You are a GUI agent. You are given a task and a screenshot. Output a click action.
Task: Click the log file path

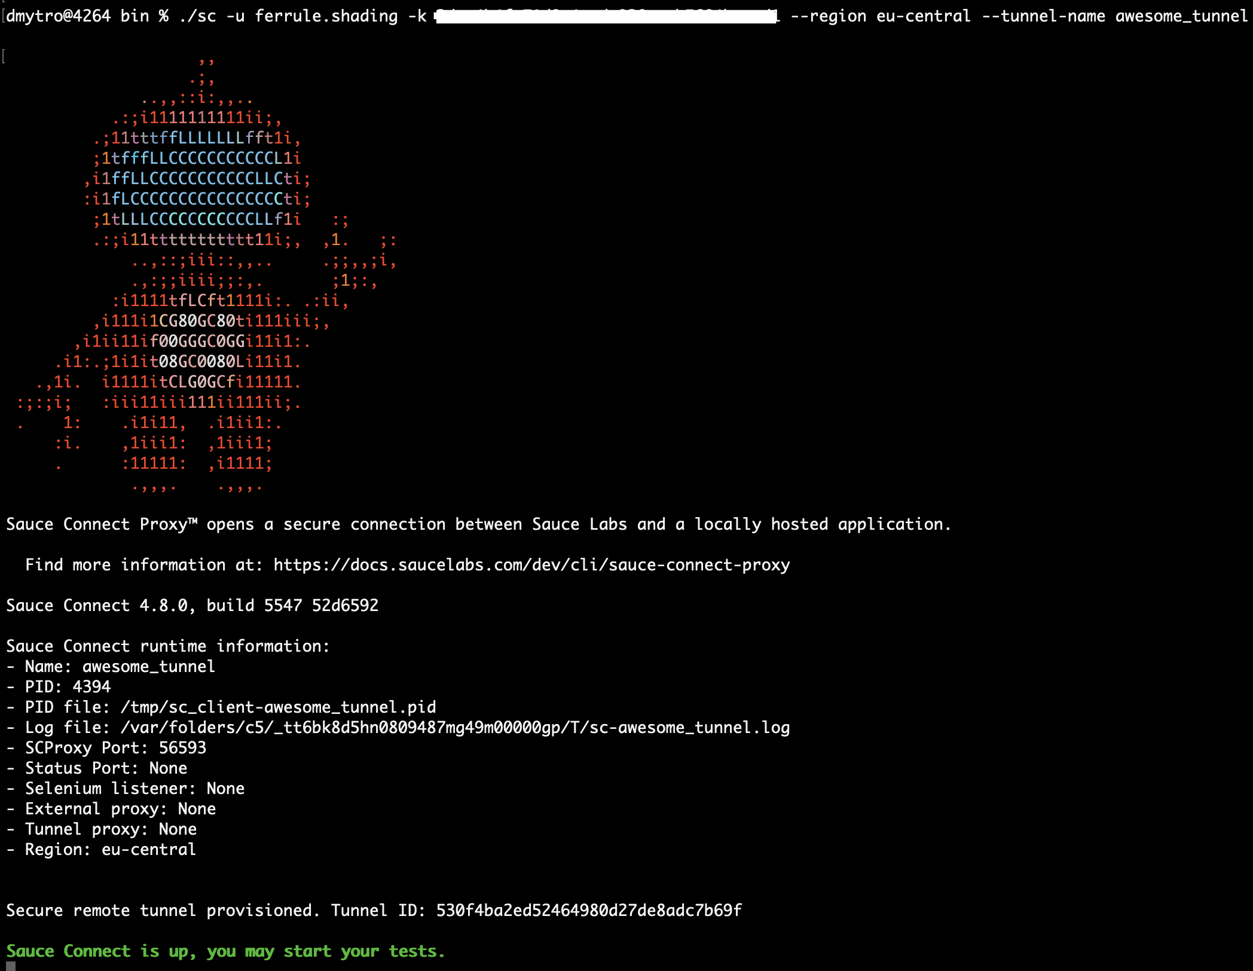(454, 728)
